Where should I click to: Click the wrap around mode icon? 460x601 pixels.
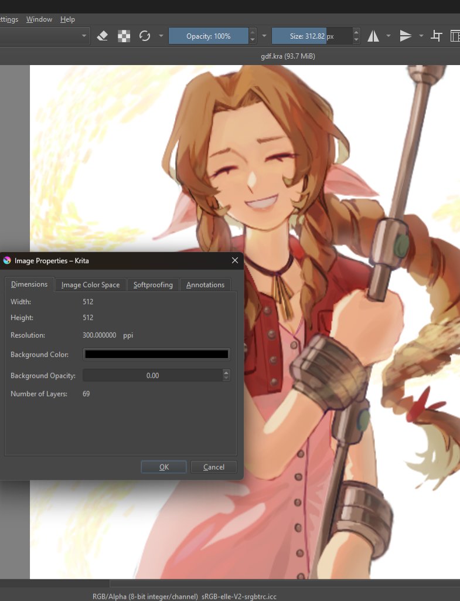coord(436,36)
